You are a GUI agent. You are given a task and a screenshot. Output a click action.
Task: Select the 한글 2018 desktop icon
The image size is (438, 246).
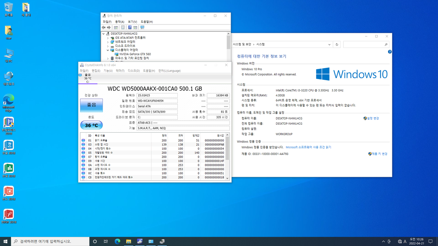(8, 147)
